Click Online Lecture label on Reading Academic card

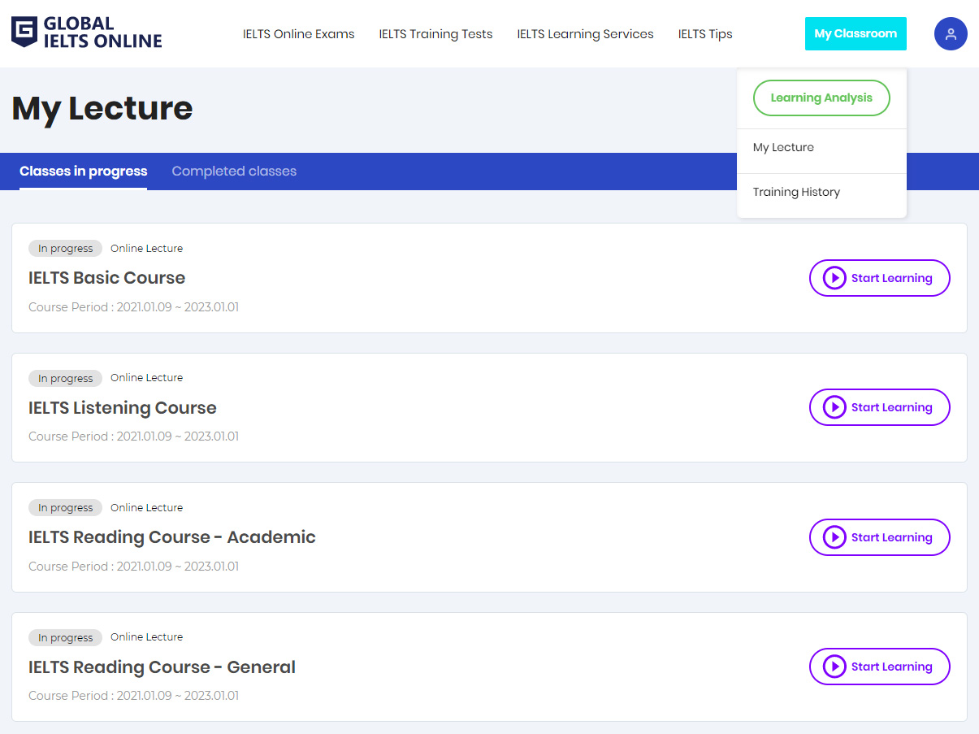point(147,508)
